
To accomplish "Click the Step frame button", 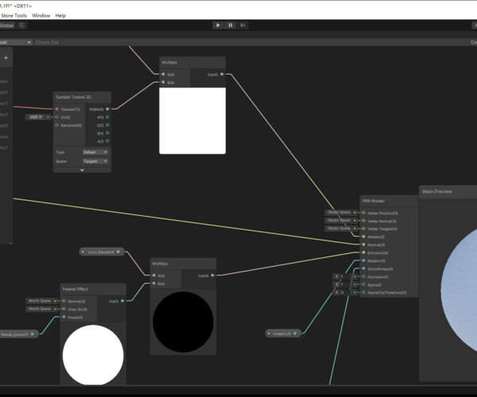I will [x=242, y=25].
